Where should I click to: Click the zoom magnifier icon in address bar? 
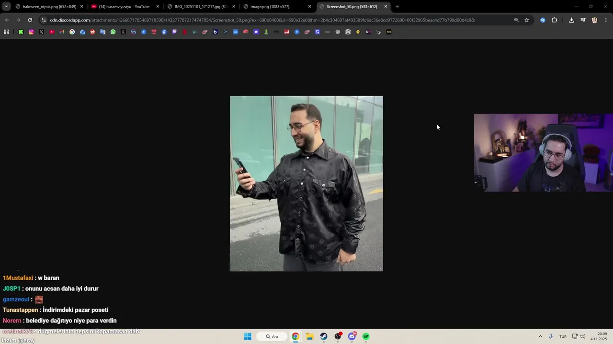click(x=516, y=20)
